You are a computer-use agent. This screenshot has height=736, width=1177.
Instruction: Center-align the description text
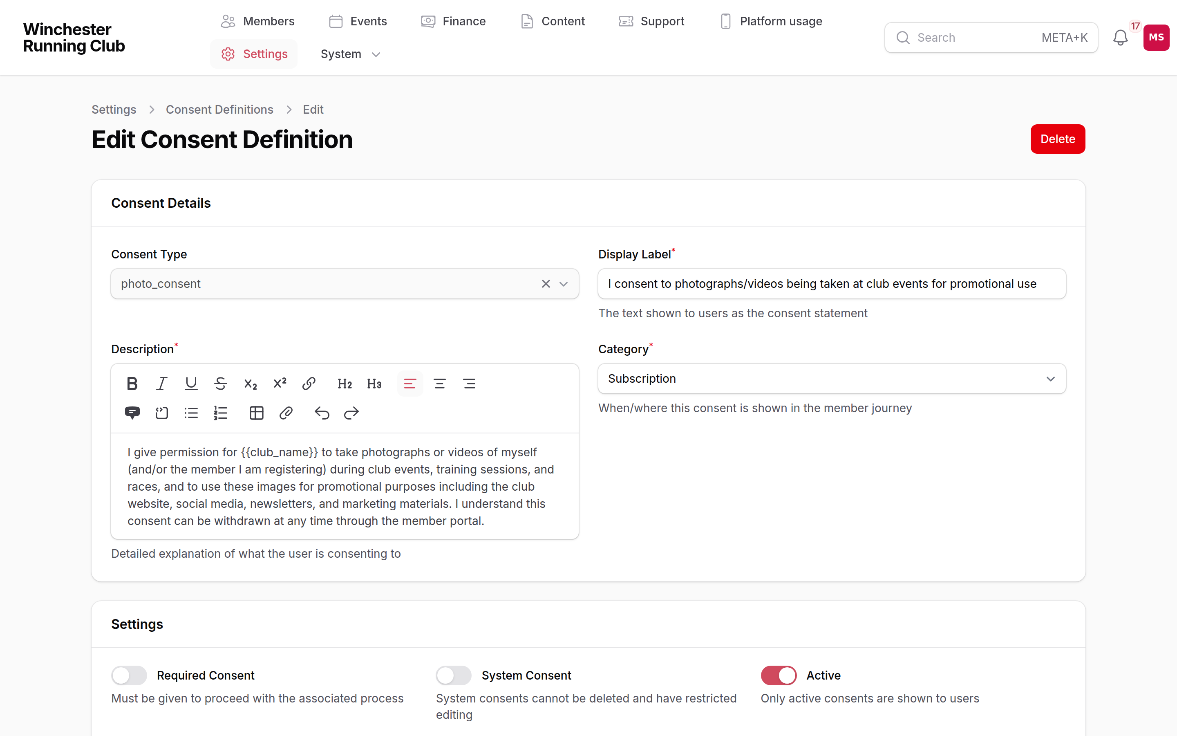point(440,384)
